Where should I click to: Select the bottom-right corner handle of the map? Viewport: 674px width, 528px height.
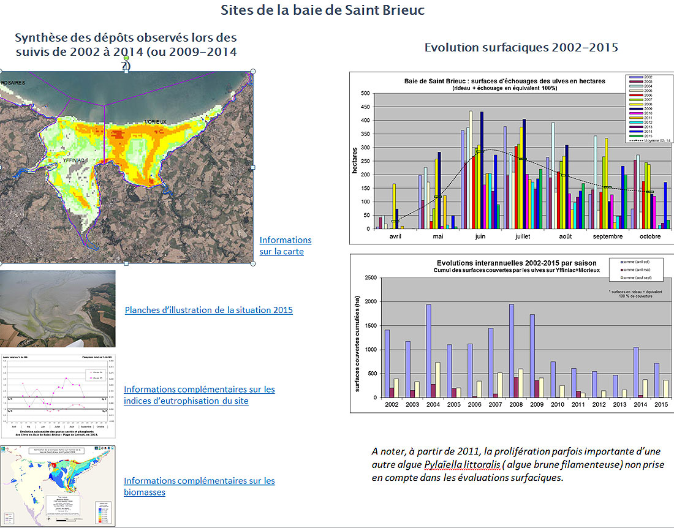click(x=252, y=263)
